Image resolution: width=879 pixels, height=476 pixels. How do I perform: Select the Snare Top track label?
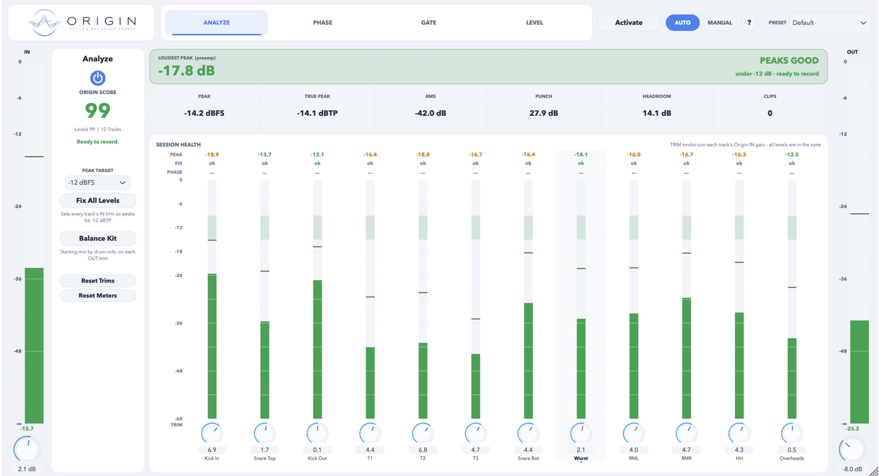click(265, 458)
